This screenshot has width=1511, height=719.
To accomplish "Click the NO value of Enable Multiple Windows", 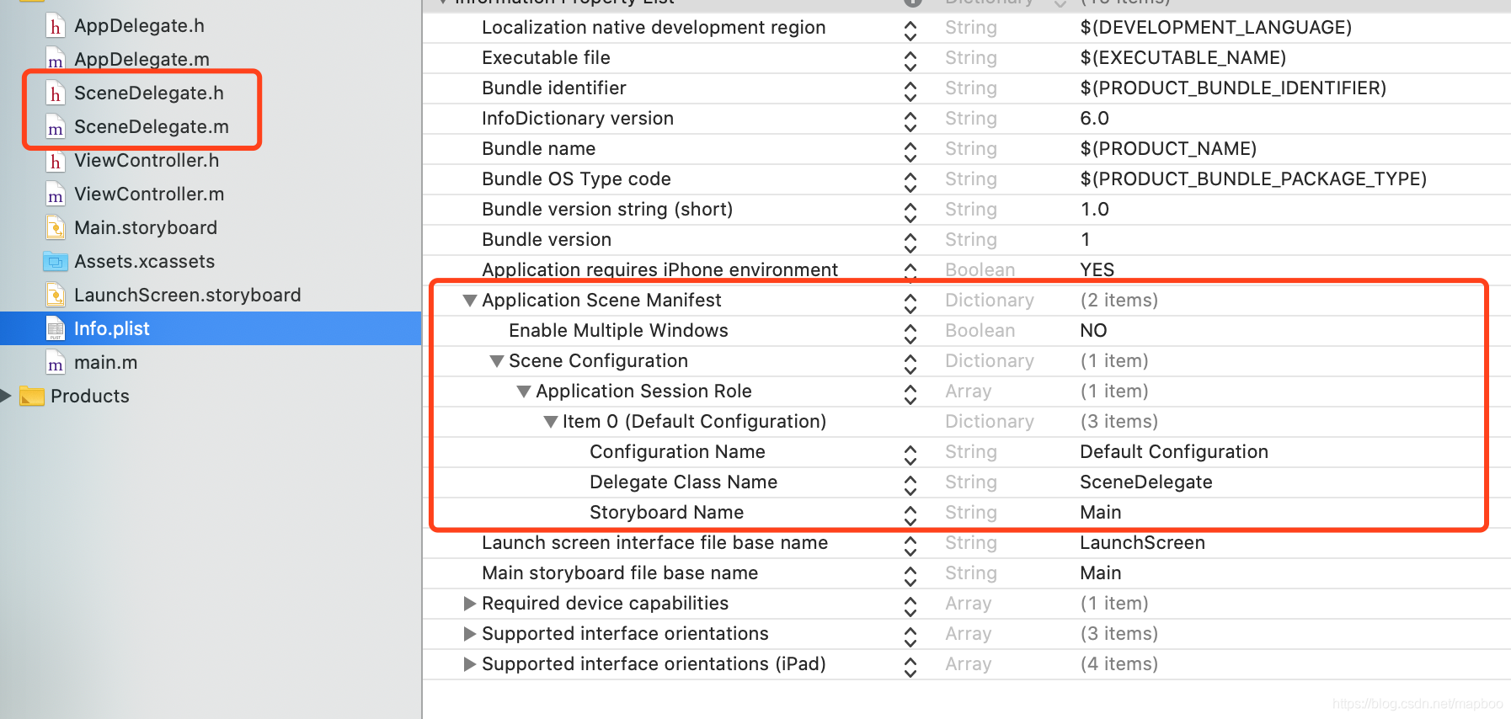I will pyautogui.click(x=1093, y=331).
